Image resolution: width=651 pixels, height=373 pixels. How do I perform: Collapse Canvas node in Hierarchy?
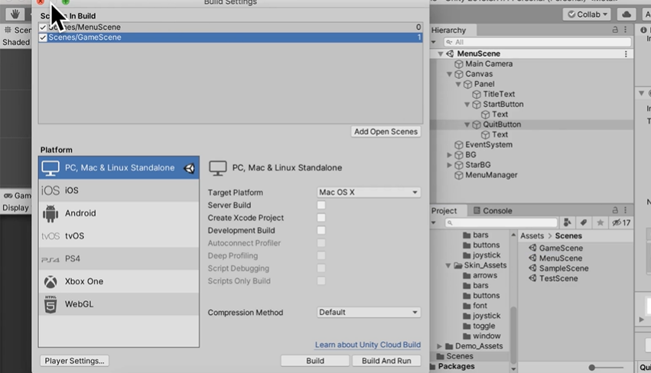click(x=449, y=74)
